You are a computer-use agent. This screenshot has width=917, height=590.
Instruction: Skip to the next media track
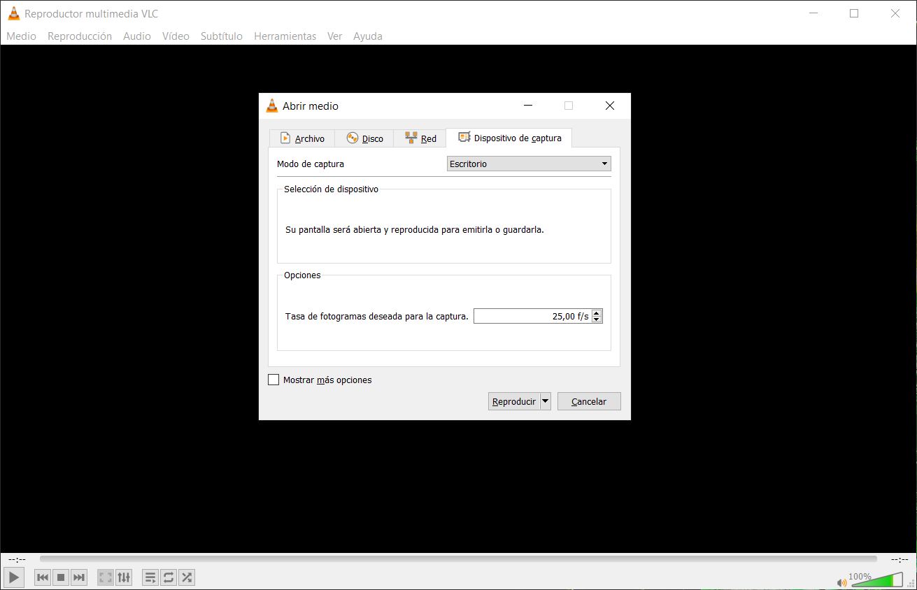tap(79, 577)
